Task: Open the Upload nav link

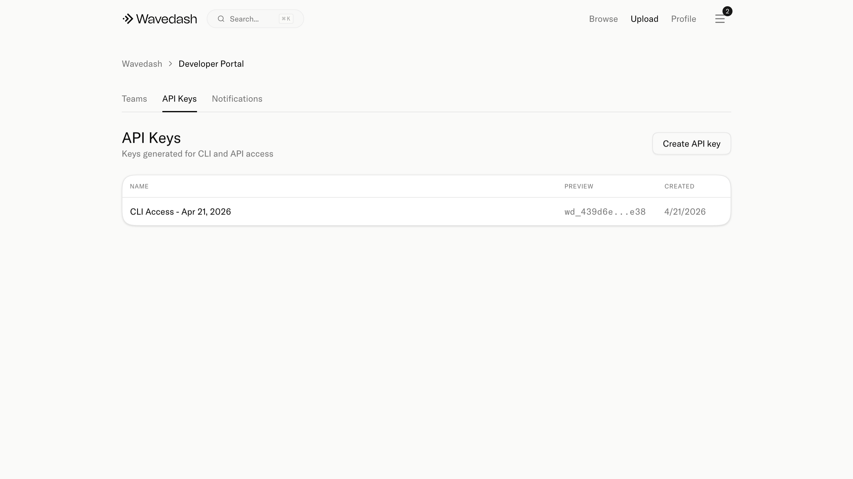Action: [x=644, y=19]
